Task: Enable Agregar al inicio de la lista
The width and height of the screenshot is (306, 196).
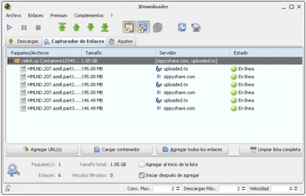Action: click(x=142, y=164)
